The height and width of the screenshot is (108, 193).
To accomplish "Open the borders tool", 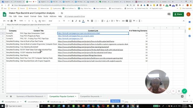I will tap(92, 21).
